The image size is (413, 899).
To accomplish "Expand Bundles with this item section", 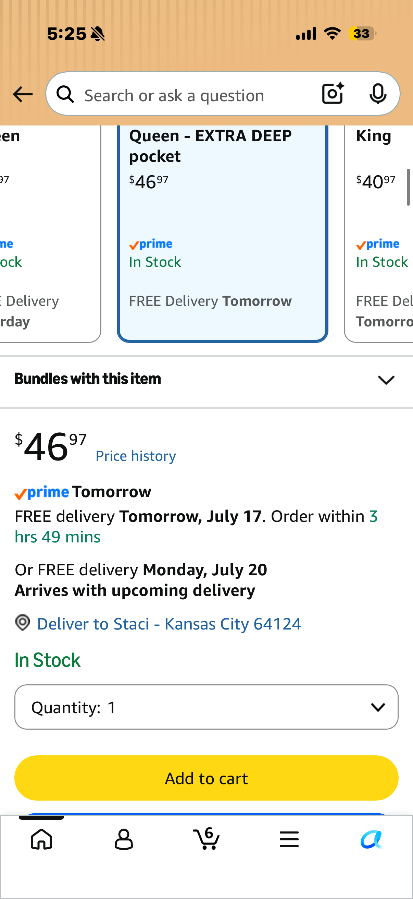I will (206, 379).
